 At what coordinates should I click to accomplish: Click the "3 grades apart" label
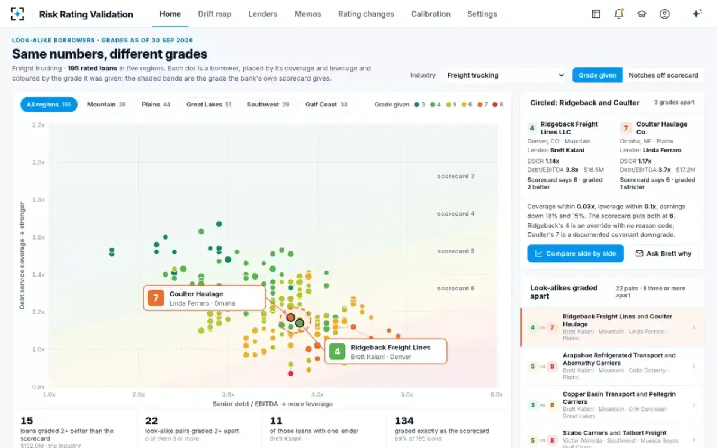click(x=674, y=102)
